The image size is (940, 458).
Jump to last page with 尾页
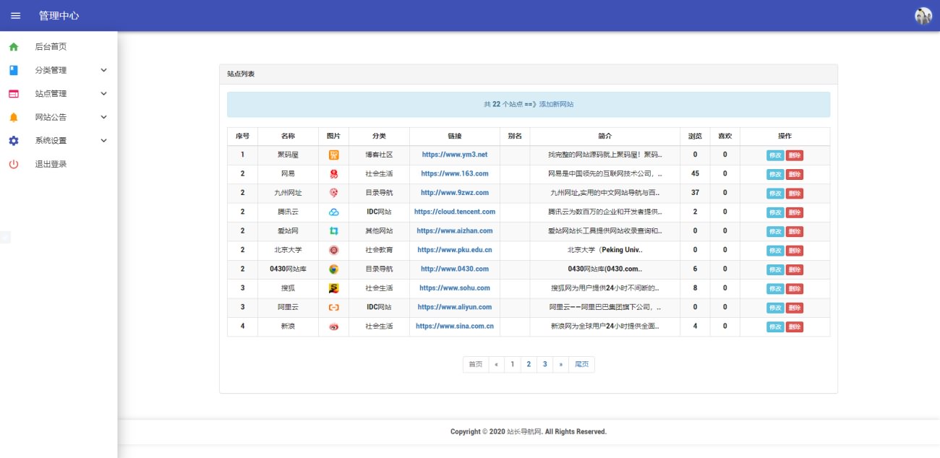tap(581, 365)
